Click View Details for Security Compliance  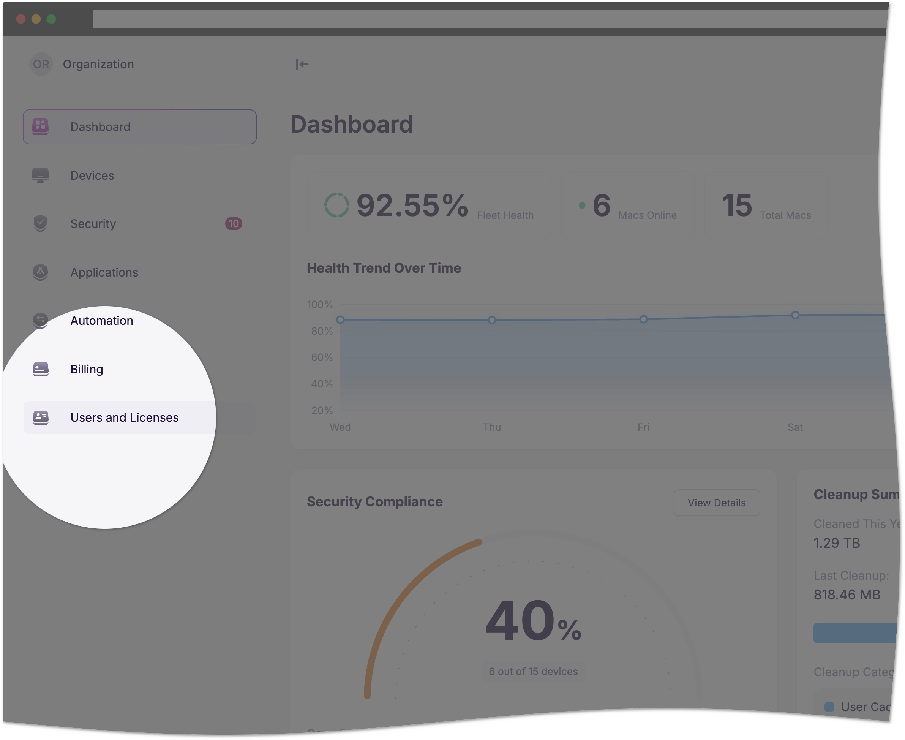(x=717, y=503)
